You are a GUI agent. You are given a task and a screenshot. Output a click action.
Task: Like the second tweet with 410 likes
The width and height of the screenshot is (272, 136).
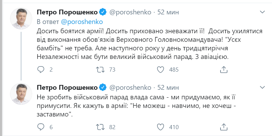(161, 127)
